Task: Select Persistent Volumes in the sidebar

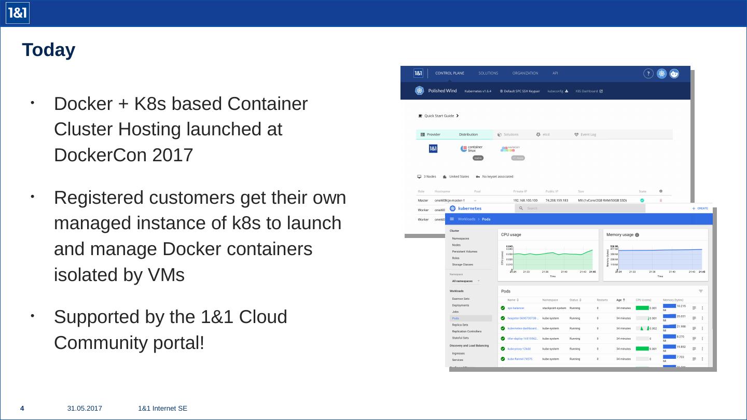Action: click(464, 251)
